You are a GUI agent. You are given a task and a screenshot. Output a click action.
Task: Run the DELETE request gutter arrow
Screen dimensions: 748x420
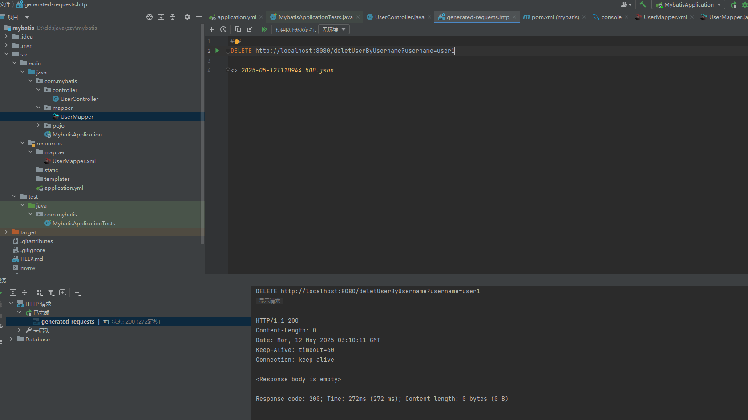[x=217, y=51]
